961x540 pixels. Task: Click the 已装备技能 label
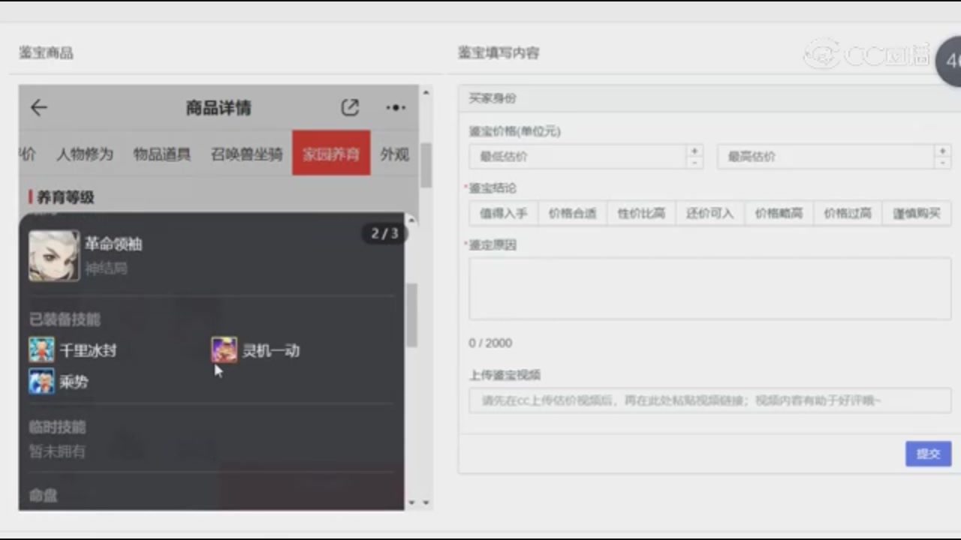(65, 319)
